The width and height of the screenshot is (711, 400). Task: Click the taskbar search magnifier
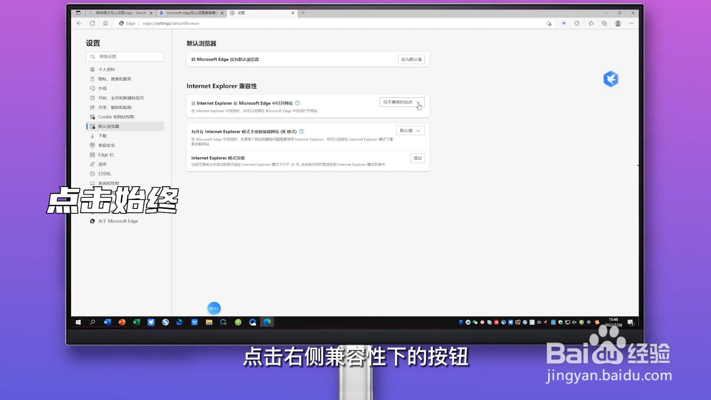(92, 322)
